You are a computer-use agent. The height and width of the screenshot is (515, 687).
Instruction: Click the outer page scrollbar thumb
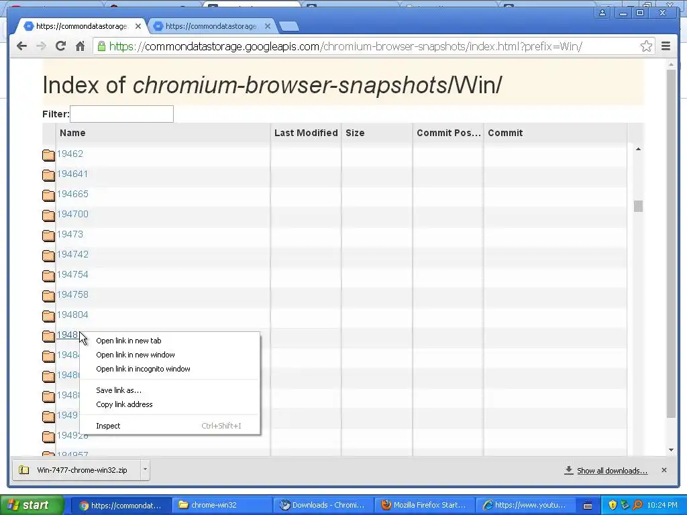tap(671, 243)
